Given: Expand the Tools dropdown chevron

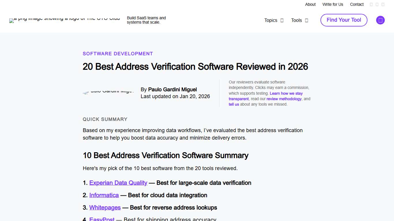Looking at the screenshot, I should pos(306,20).
